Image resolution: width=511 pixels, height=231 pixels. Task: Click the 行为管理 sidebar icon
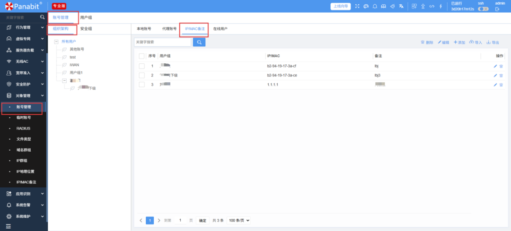9,28
